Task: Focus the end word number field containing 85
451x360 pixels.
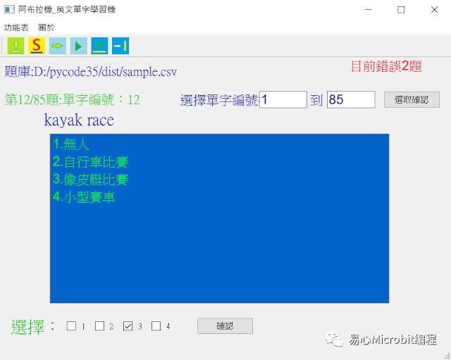Action: (x=351, y=100)
